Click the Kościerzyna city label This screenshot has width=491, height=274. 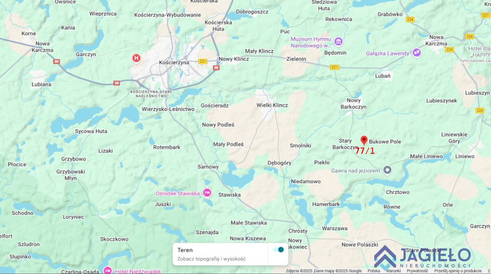pos(174,63)
